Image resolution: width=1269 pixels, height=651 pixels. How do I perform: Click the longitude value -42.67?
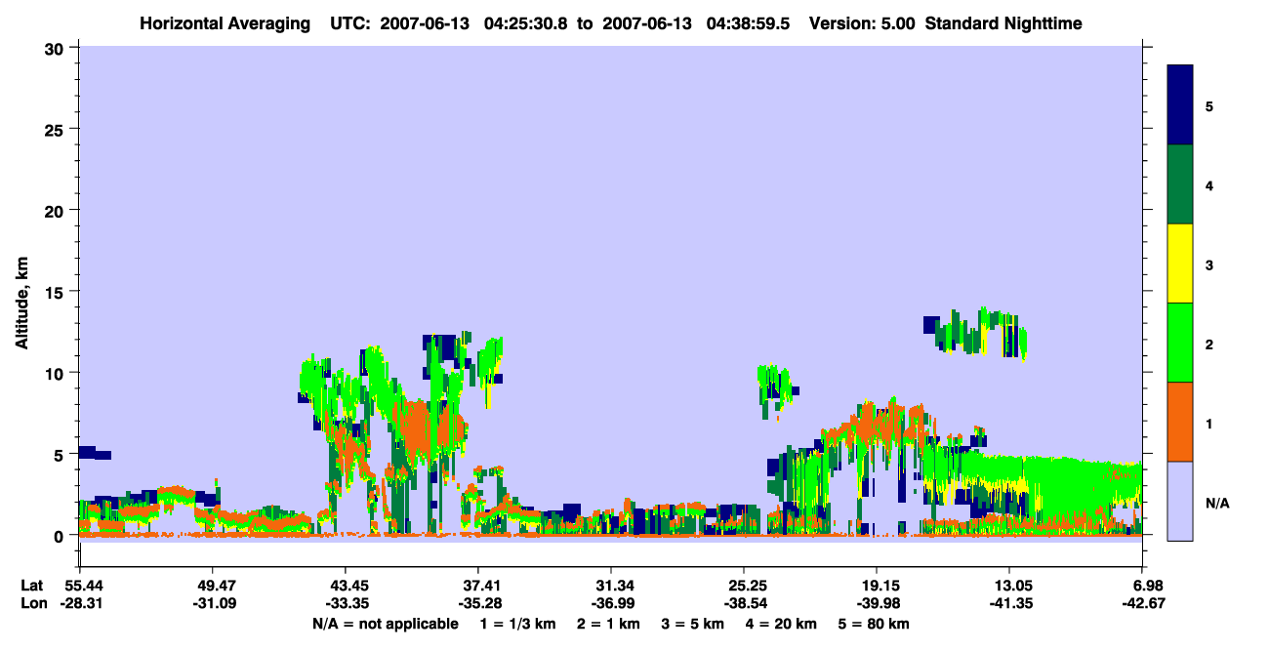tap(1142, 603)
